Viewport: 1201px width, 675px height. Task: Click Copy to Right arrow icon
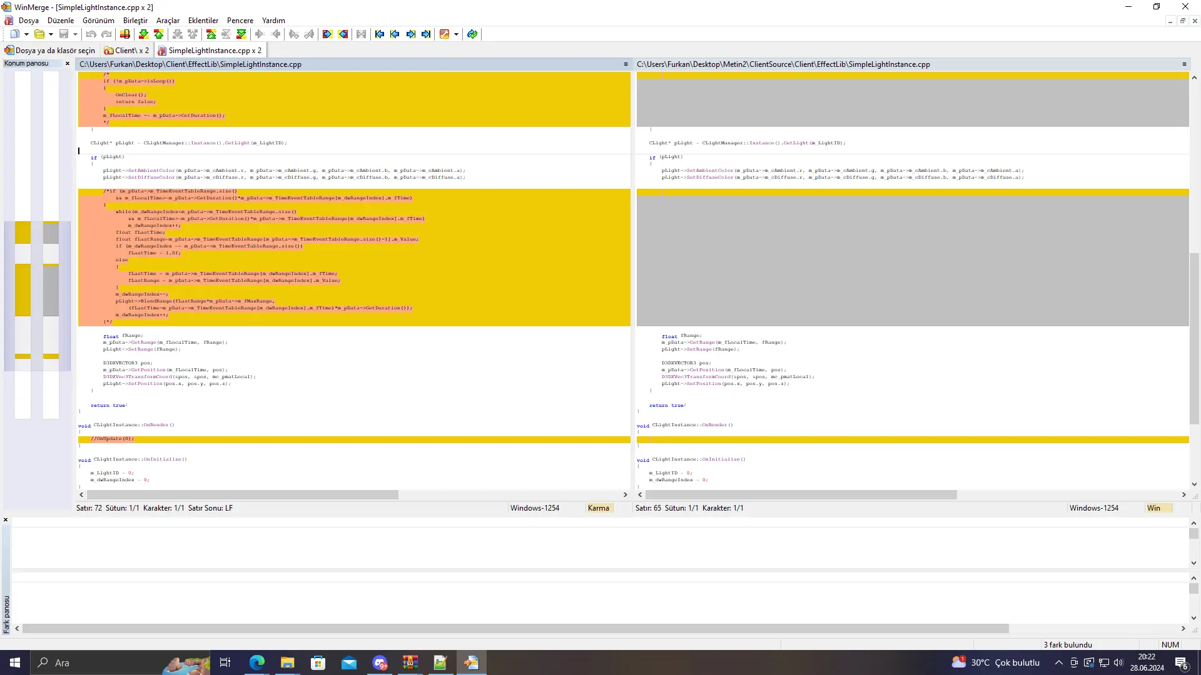(260, 34)
